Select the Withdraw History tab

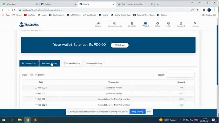pos(72,63)
